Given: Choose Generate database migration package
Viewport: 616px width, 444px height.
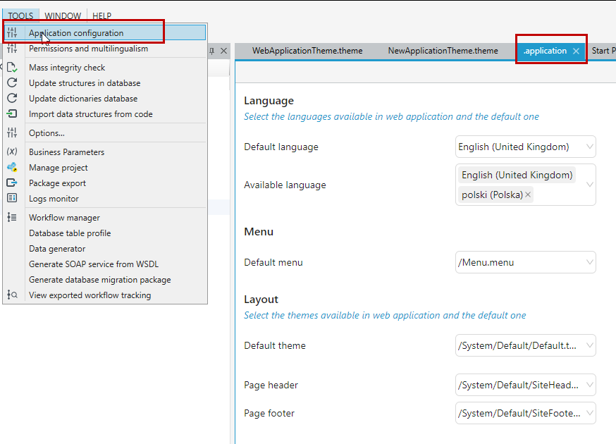Looking at the screenshot, I should [x=104, y=280].
